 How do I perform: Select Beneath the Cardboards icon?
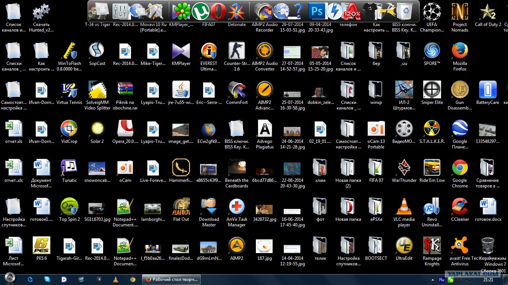click(237, 174)
